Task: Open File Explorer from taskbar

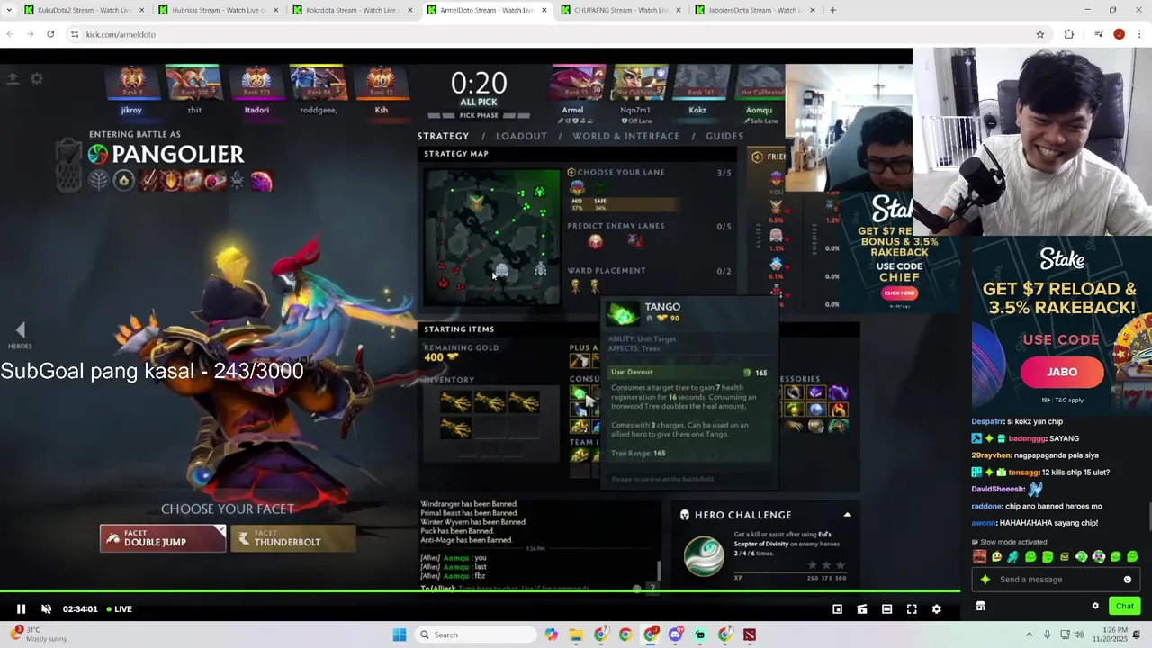Action: [576, 634]
